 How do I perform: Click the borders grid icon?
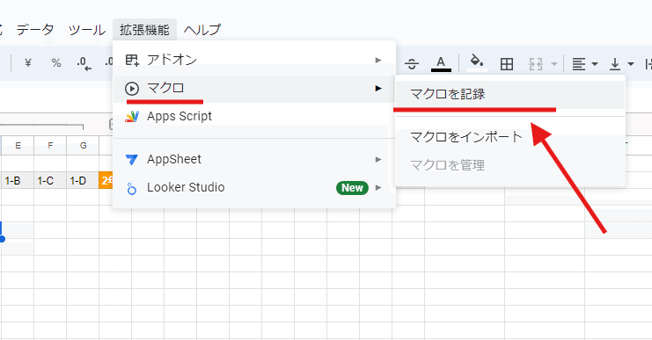[x=507, y=64]
